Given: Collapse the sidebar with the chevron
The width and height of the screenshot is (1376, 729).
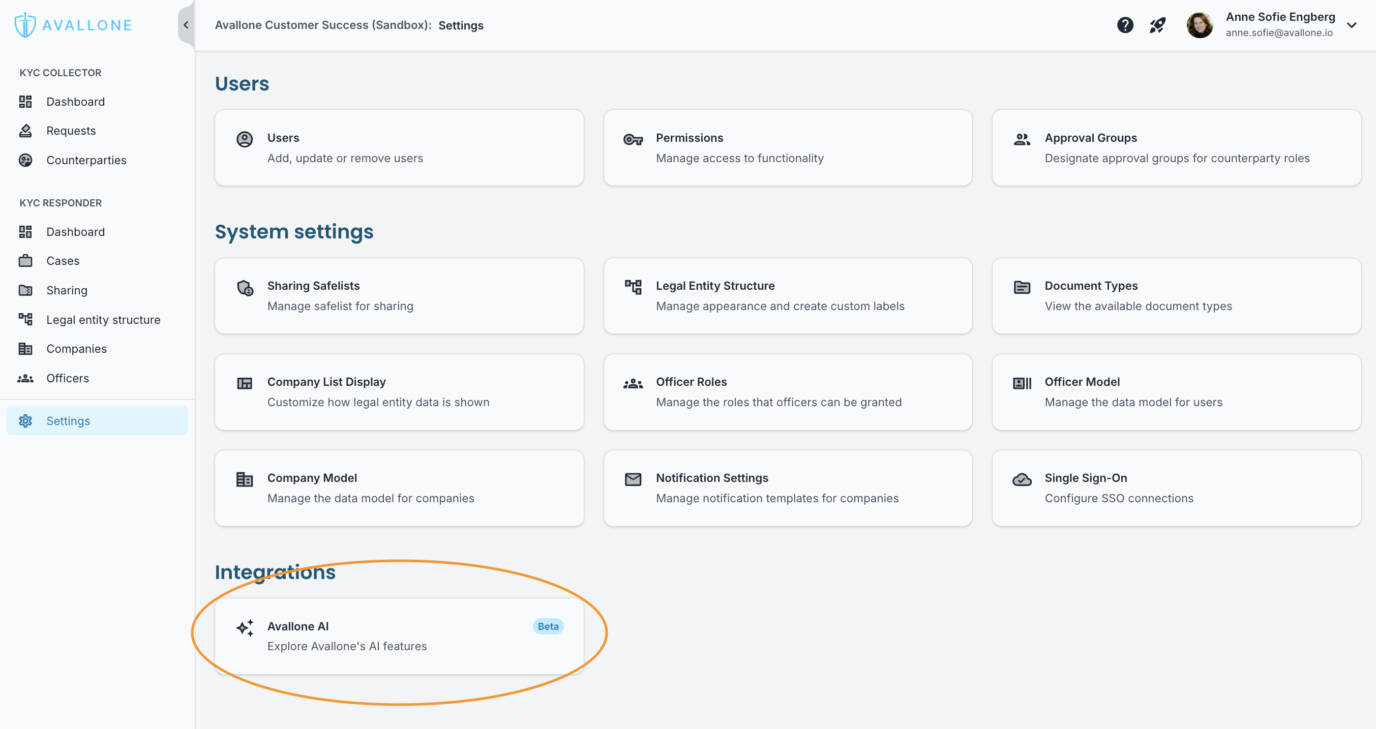Looking at the screenshot, I should tap(186, 25).
